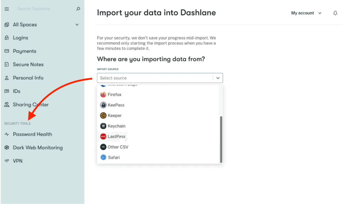Open Sharing Center section

30,105
